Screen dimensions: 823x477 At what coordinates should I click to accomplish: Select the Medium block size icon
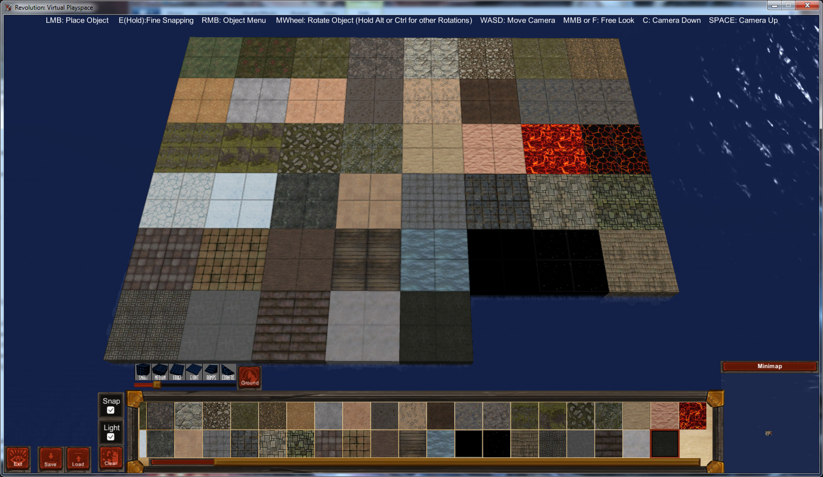[160, 372]
